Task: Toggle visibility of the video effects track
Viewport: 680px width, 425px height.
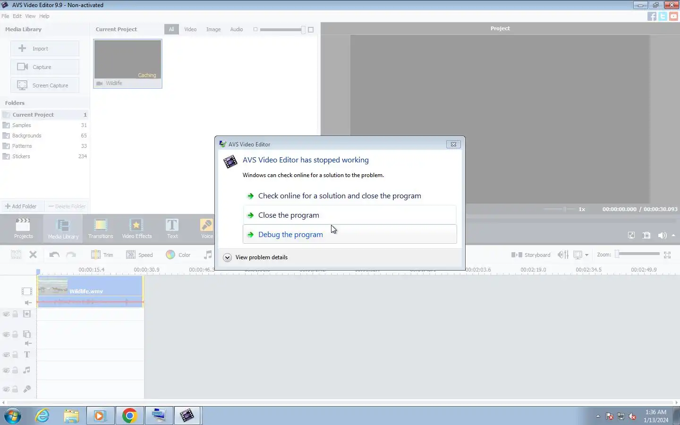Action: coord(6,314)
